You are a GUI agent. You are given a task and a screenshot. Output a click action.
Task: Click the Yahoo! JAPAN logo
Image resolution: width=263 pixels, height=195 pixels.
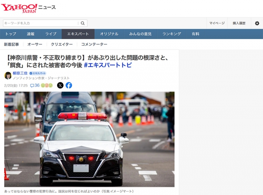click(x=19, y=8)
